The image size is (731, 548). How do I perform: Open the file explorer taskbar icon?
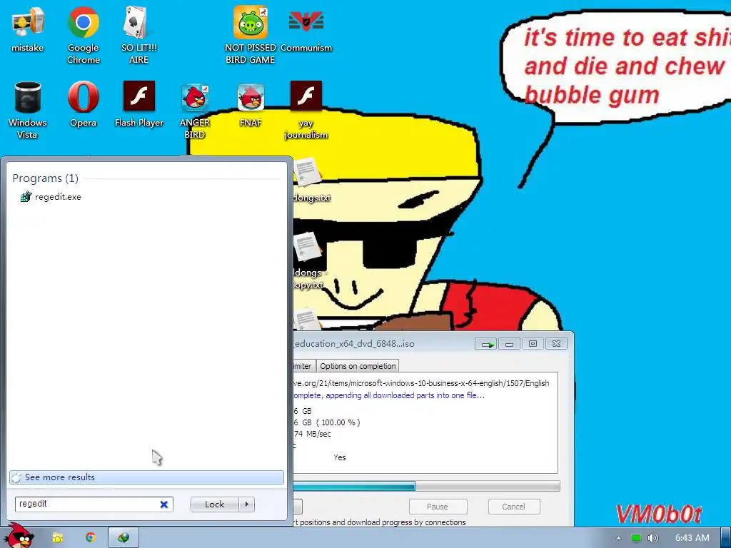coord(57,538)
